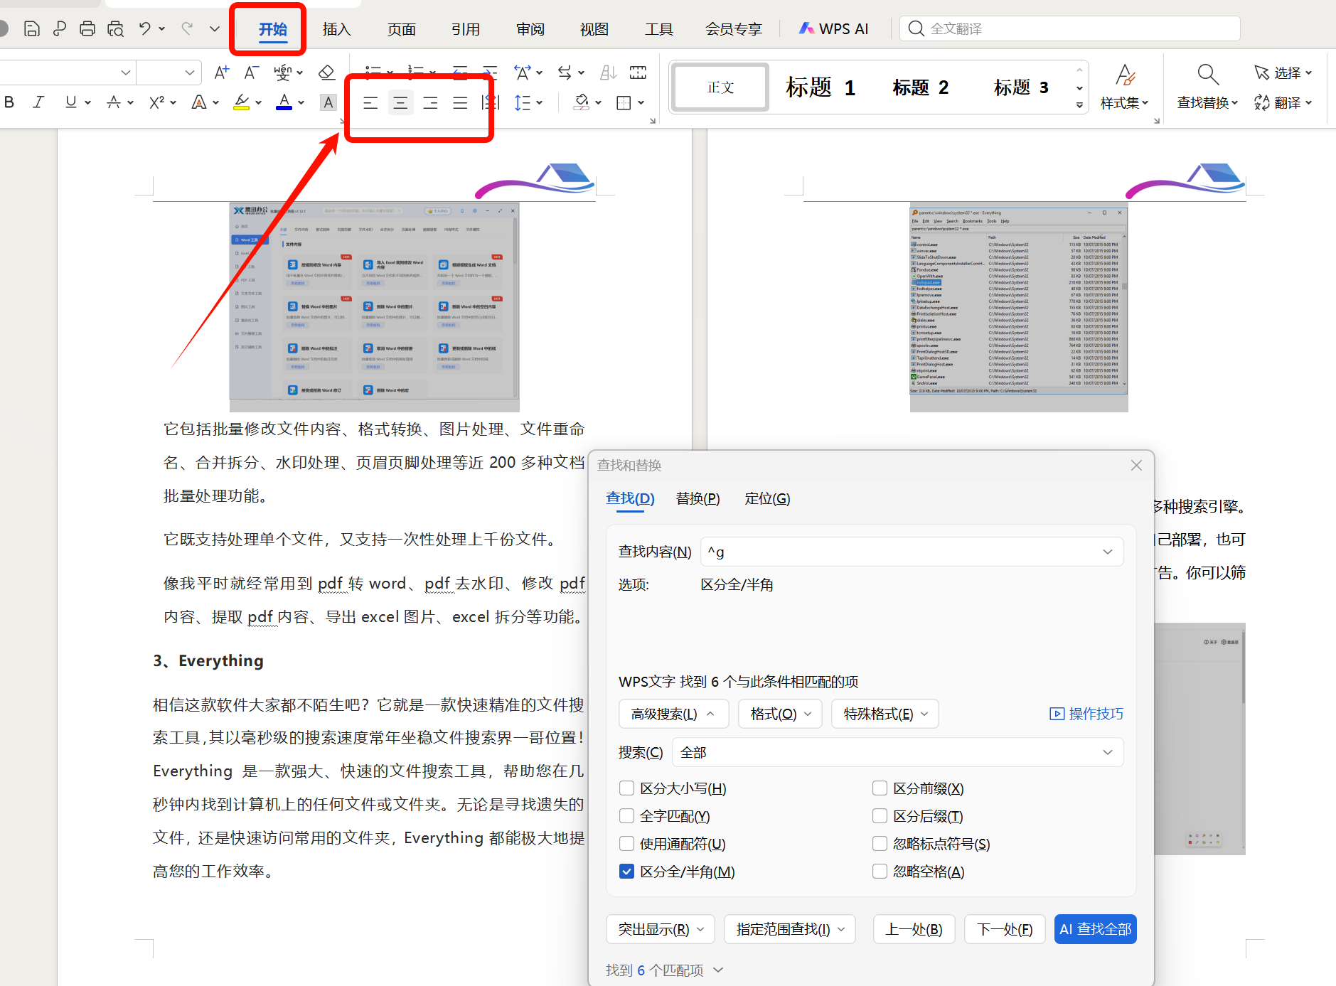The image size is (1336, 986).
Task: Click the 全文翻译 search field
Action: 1031,28
